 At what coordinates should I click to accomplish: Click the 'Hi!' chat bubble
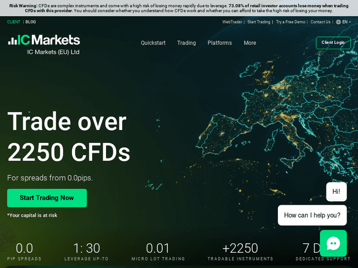337,191
